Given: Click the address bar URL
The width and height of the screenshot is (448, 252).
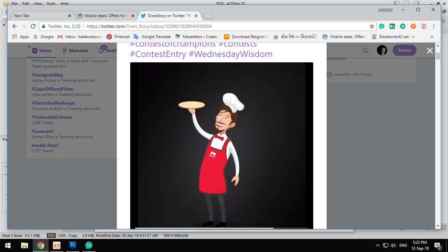Looking at the screenshot, I should tap(149, 27).
